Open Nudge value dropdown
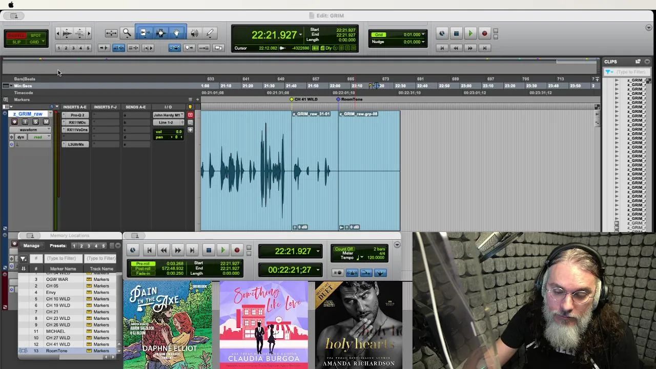The image size is (656, 369). point(423,42)
